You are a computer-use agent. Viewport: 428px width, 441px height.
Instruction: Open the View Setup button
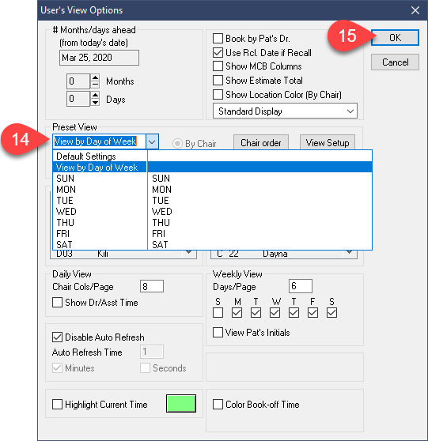[x=328, y=142]
